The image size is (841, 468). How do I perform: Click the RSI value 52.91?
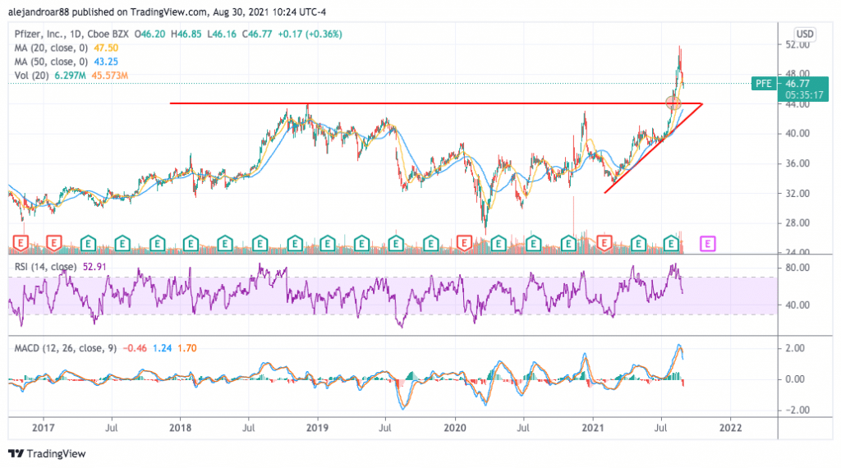tap(94, 267)
